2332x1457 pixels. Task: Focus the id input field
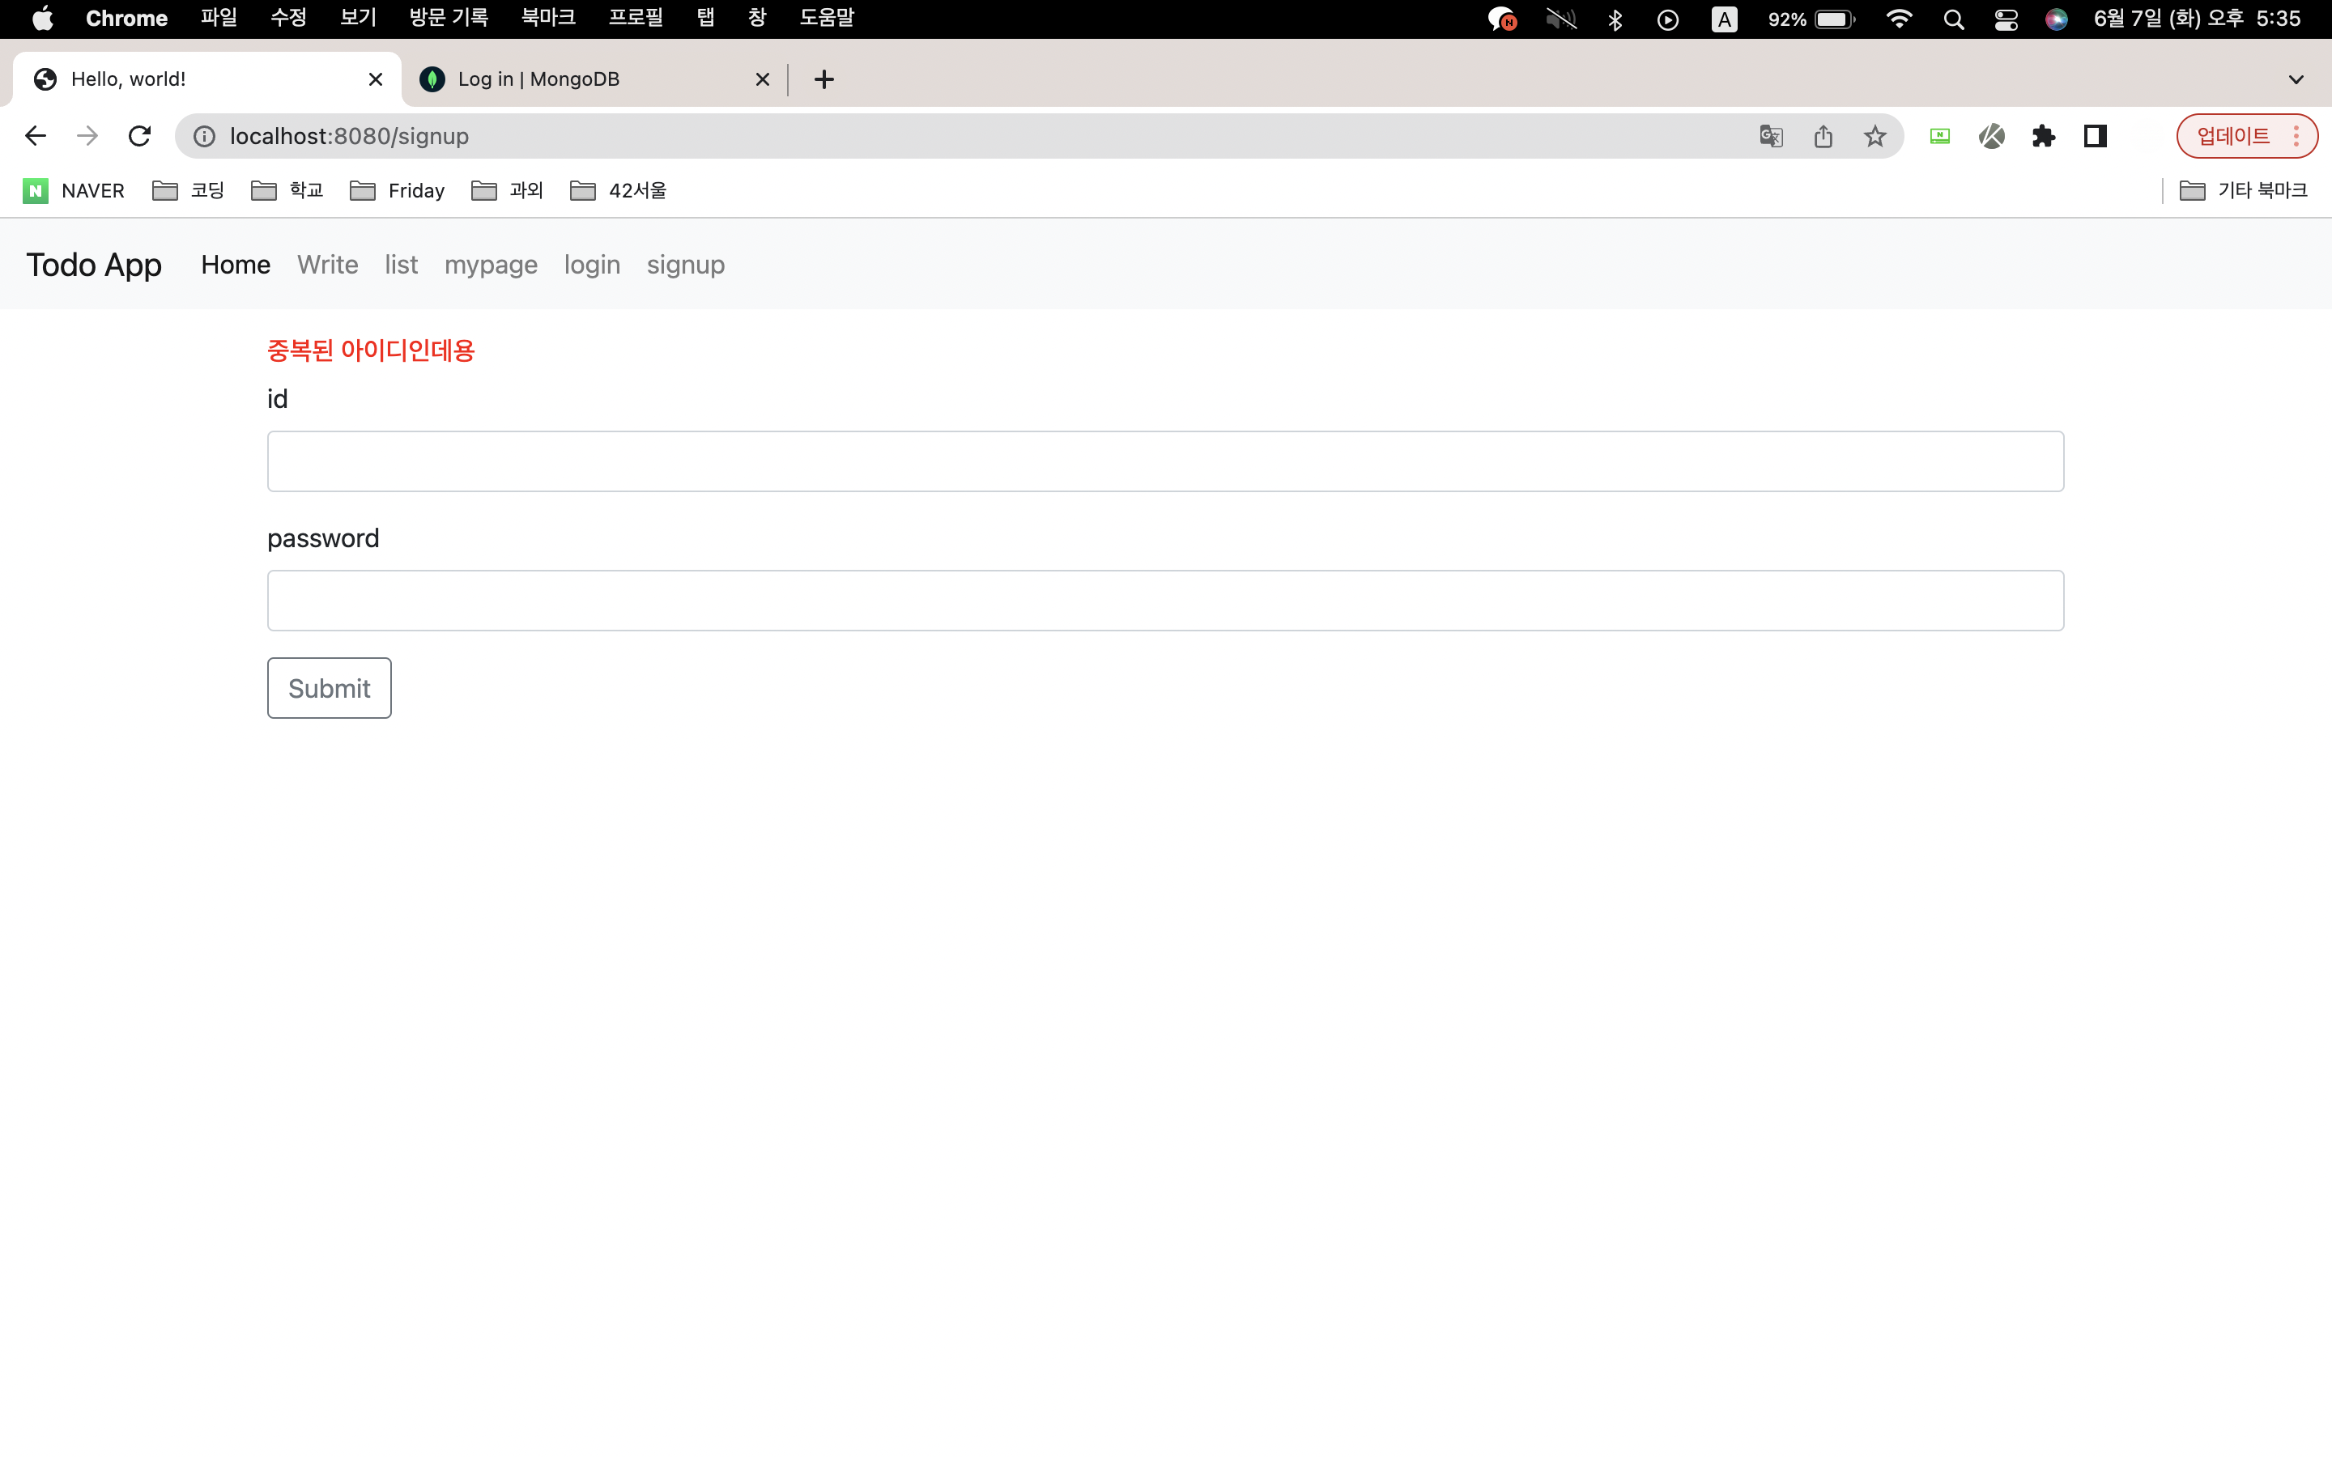(x=1165, y=461)
